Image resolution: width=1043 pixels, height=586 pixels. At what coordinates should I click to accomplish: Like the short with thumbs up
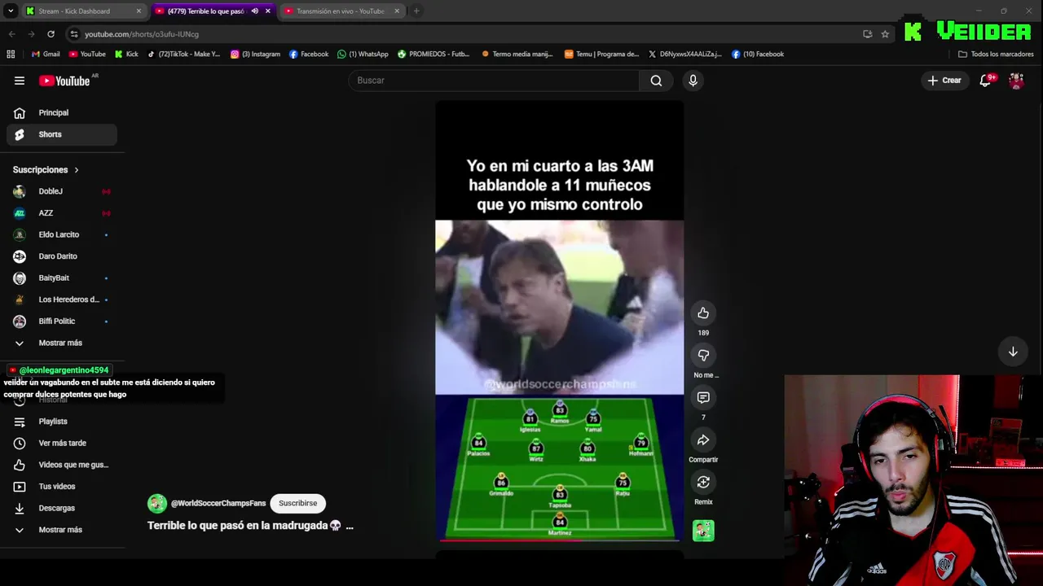coord(703,313)
